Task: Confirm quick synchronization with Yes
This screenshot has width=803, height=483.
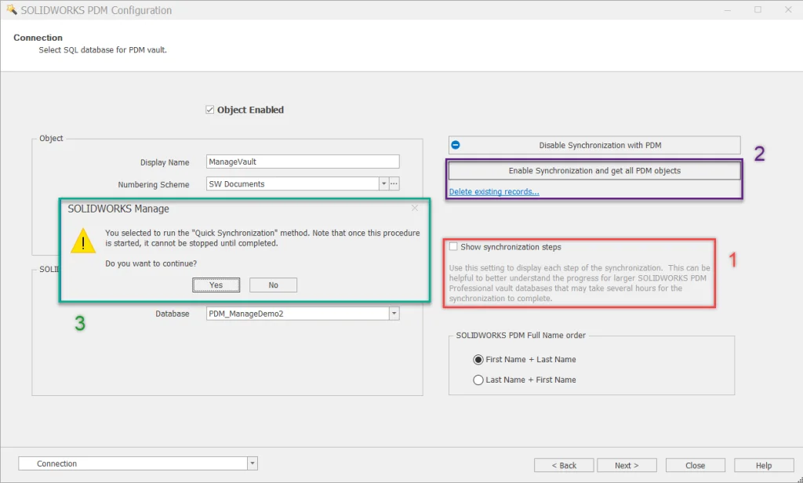Action: point(216,285)
